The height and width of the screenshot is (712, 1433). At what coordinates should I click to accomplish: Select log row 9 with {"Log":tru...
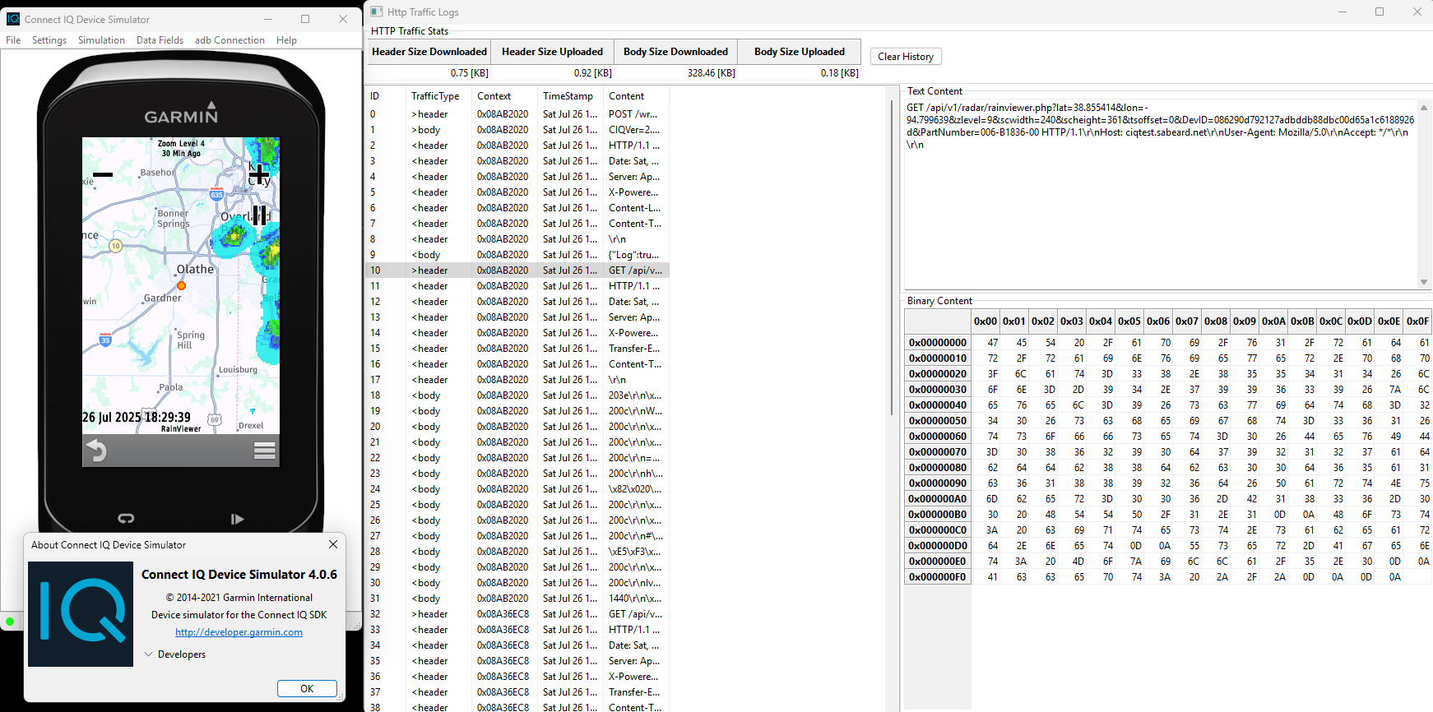click(x=517, y=255)
